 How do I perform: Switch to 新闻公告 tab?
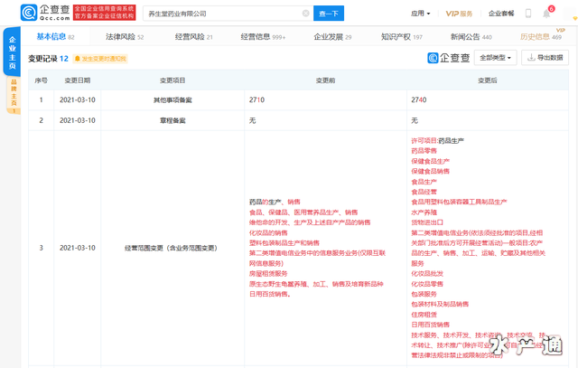click(x=471, y=36)
